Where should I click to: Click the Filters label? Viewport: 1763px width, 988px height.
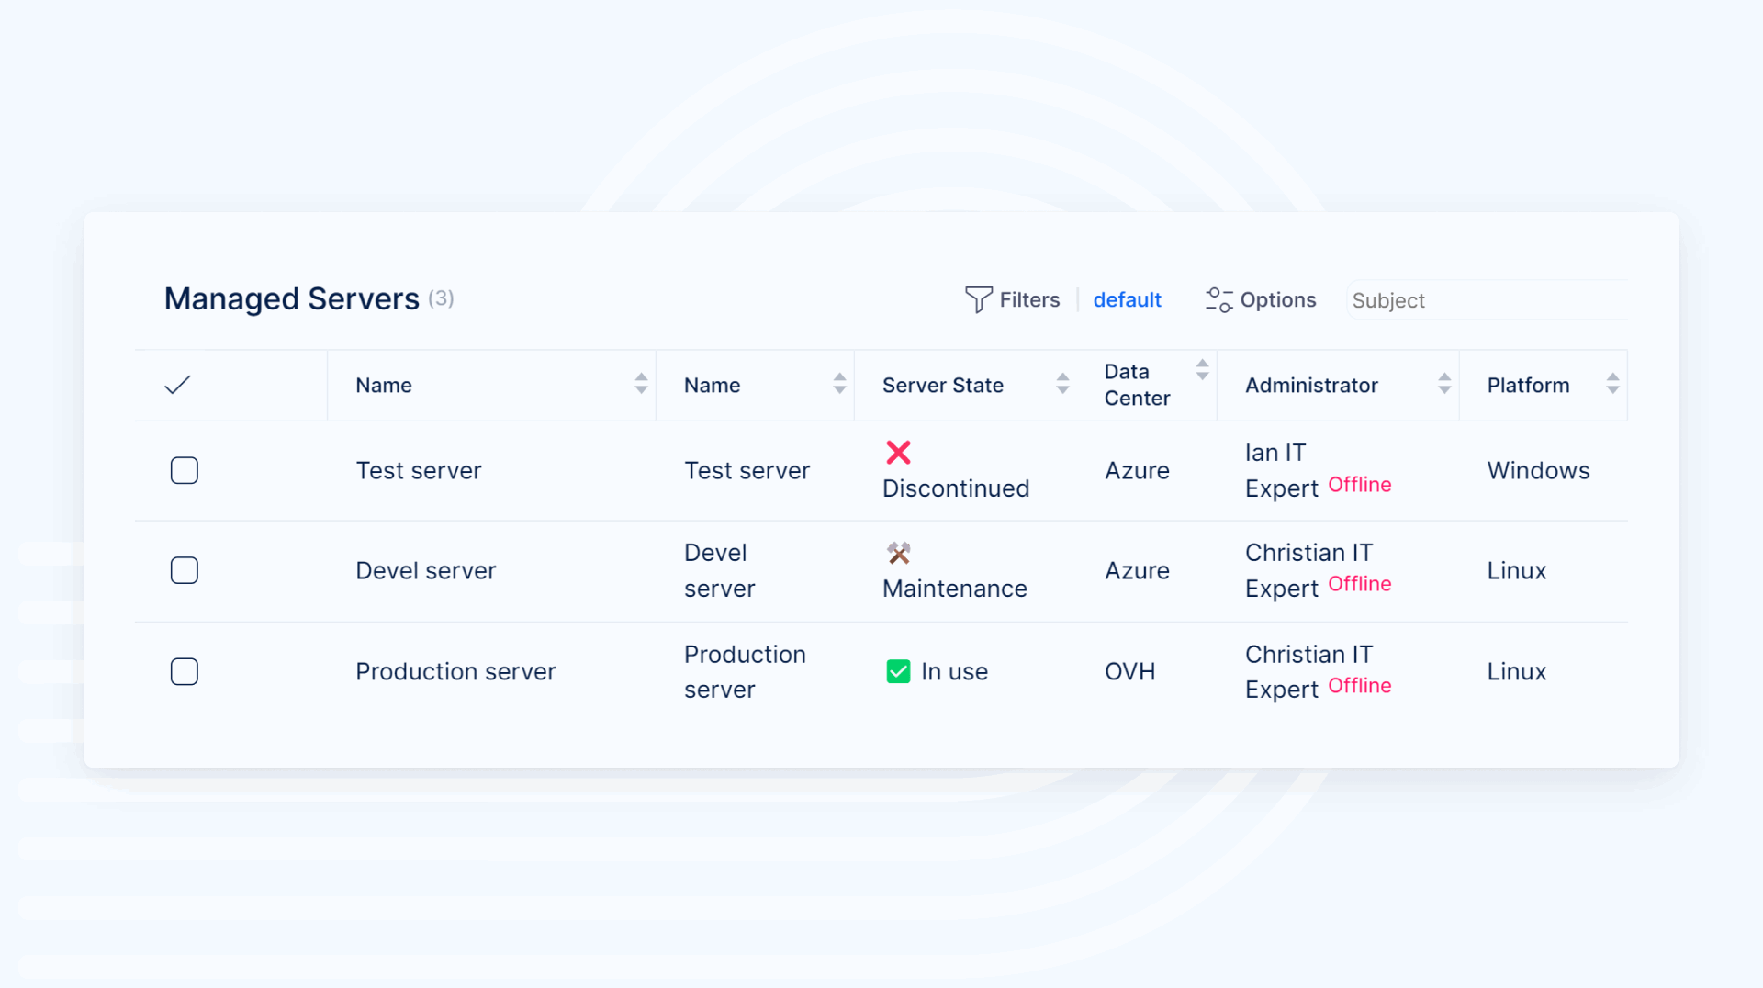click(x=1029, y=300)
